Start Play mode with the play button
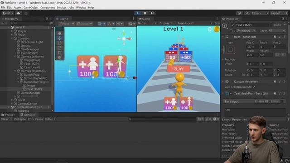Viewport: 290px width, 163px height. [x=137, y=13]
